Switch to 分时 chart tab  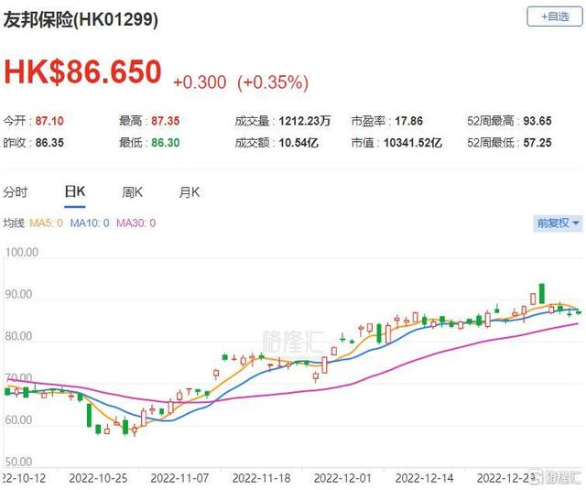pyautogui.click(x=16, y=192)
